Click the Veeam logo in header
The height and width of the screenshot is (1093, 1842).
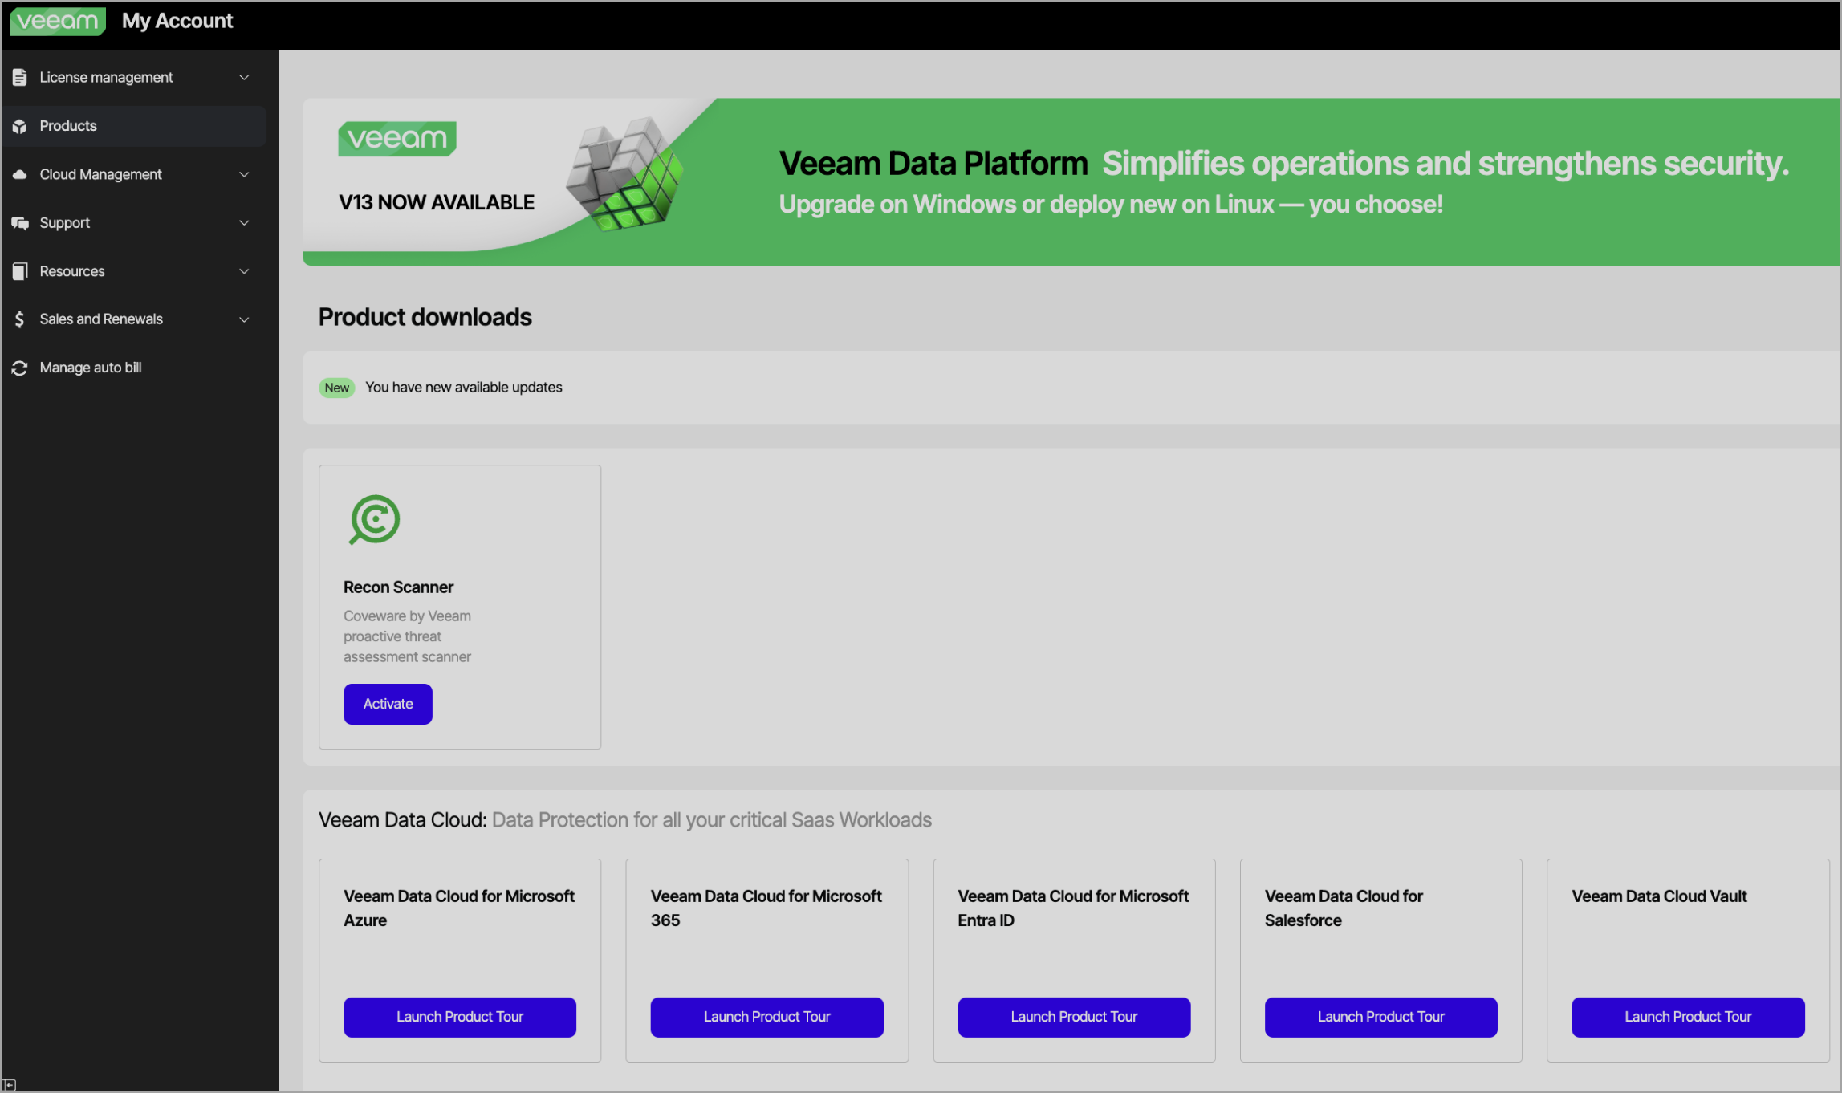[57, 21]
